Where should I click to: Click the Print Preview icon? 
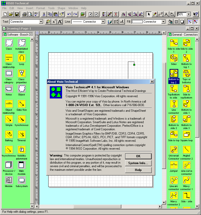tap(30, 14)
